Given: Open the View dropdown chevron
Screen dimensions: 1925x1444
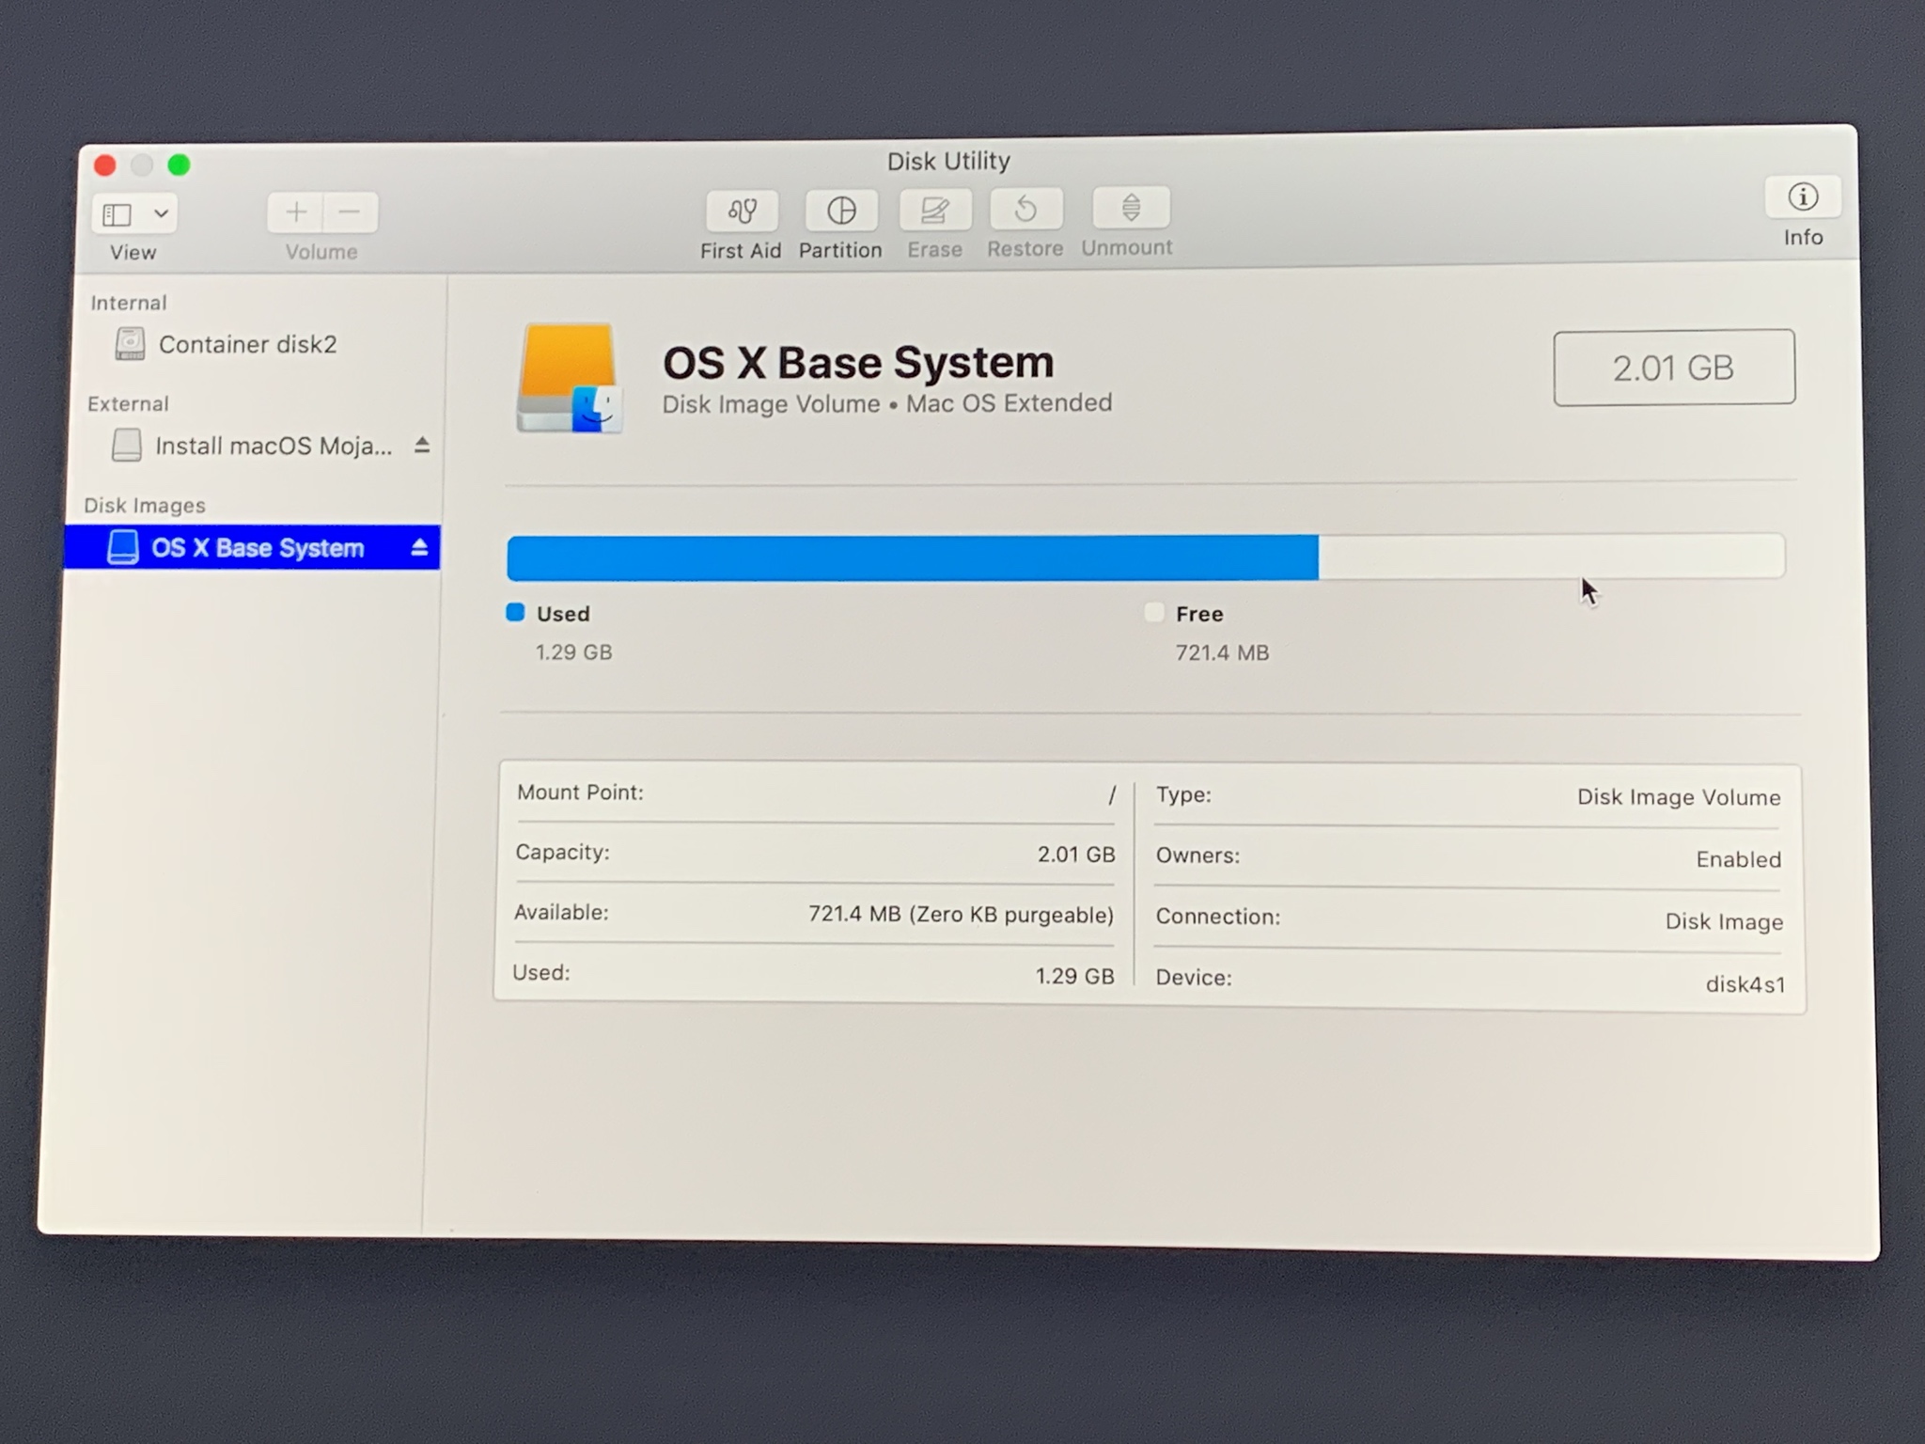Looking at the screenshot, I should tap(161, 213).
